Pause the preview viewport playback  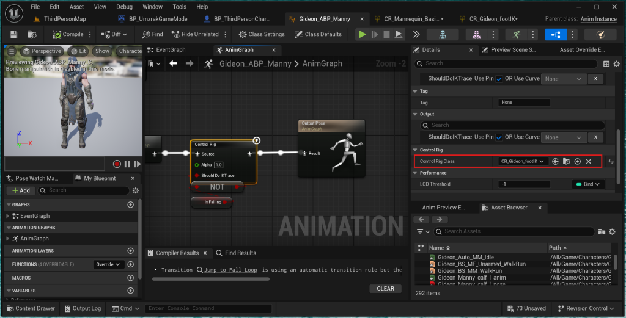tap(127, 164)
